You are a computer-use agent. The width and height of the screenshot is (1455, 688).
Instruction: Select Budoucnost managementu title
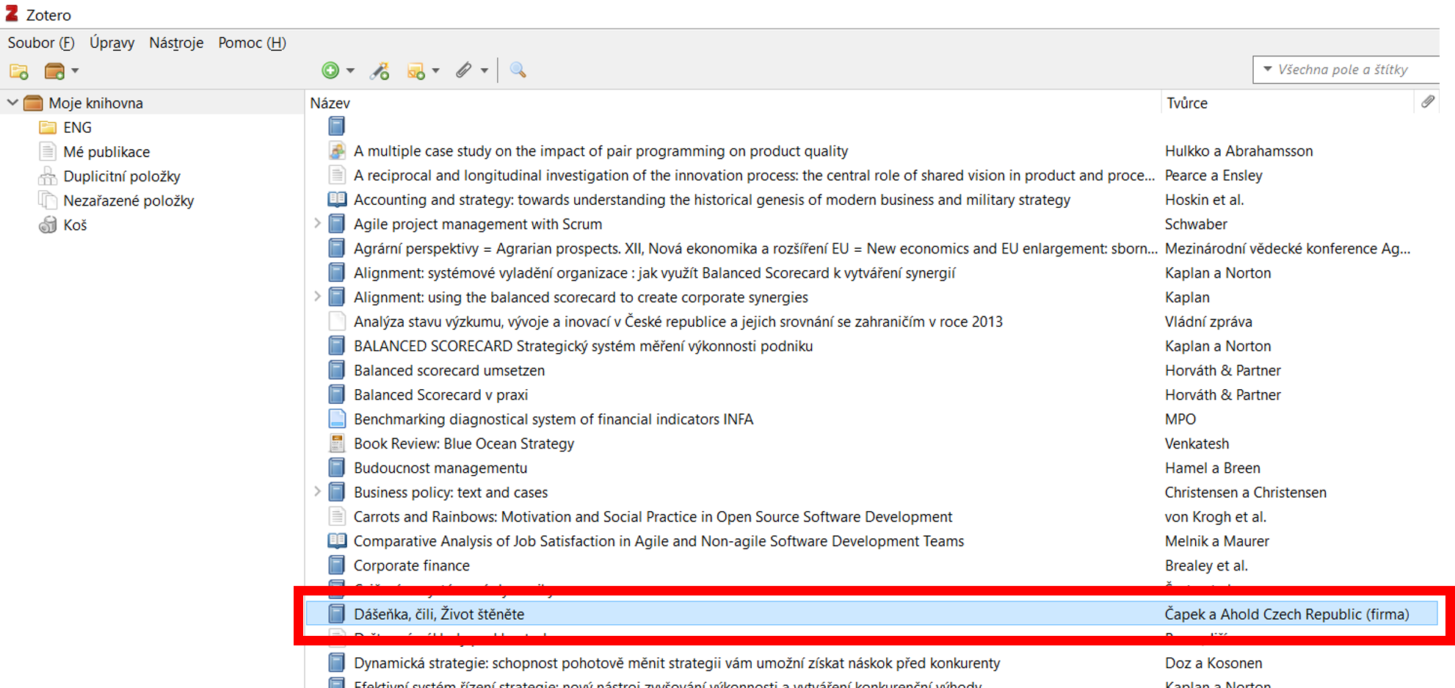tap(440, 468)
